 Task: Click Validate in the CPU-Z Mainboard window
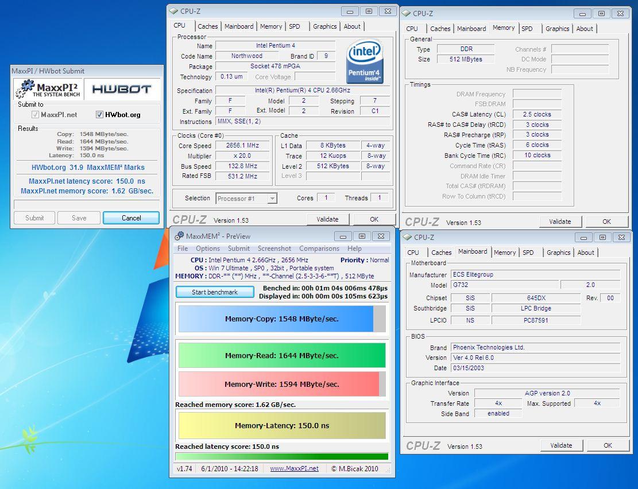coord(561,445)
